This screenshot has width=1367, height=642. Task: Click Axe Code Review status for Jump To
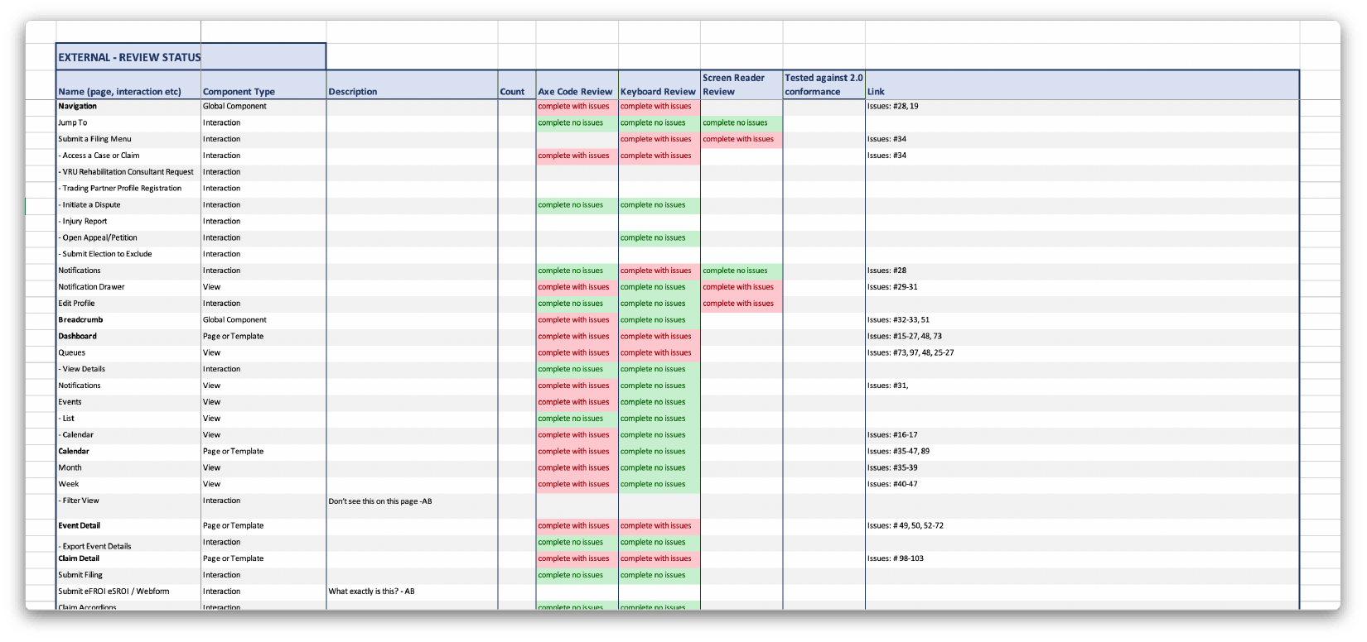click(577, 123)
